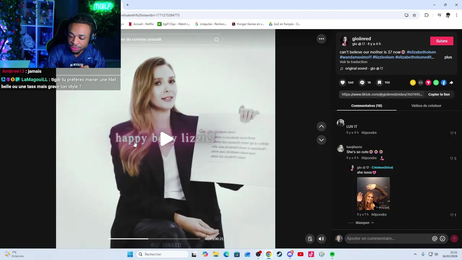Open the 'tigilf Clips' bookmark

click(174, 24)
